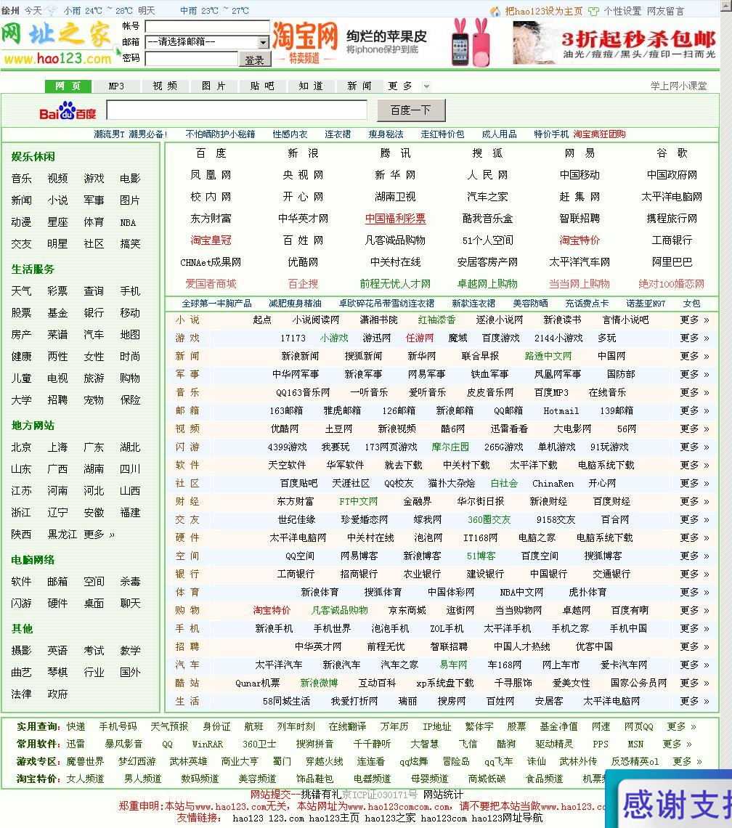Expand 更多 in the 小说 row
The height and width of the screenshot is (828, 732).
[x=694, y=320]
